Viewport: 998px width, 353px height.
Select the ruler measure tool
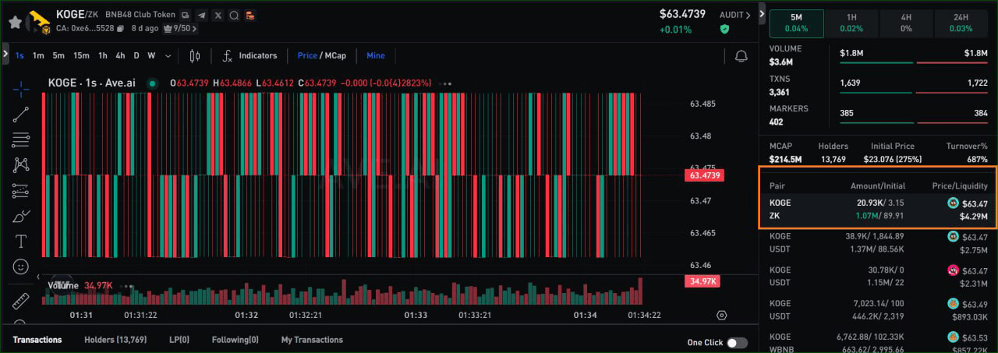[x=21, y=301]
